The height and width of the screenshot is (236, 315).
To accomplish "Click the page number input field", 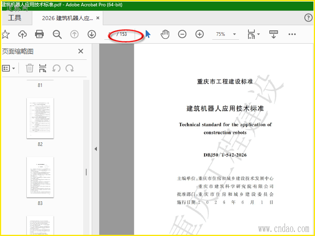I will 110,34.
